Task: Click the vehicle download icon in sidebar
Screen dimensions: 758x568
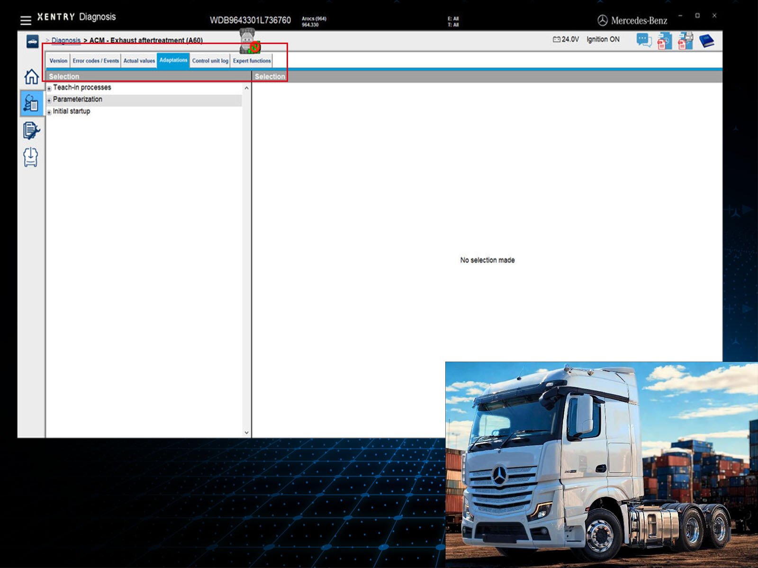Action: click(31, 157)
